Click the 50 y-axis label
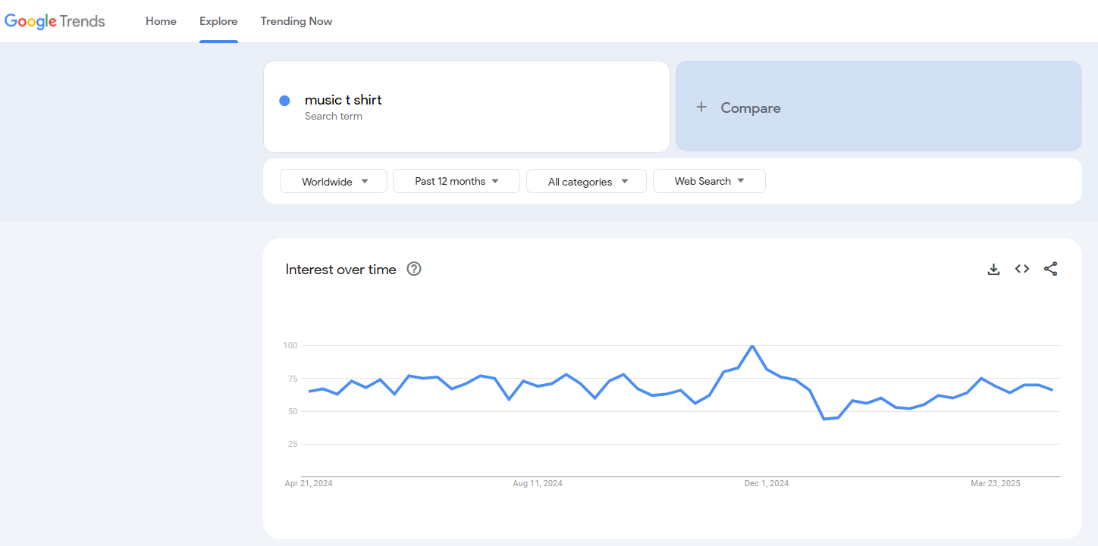 point(292,411)
